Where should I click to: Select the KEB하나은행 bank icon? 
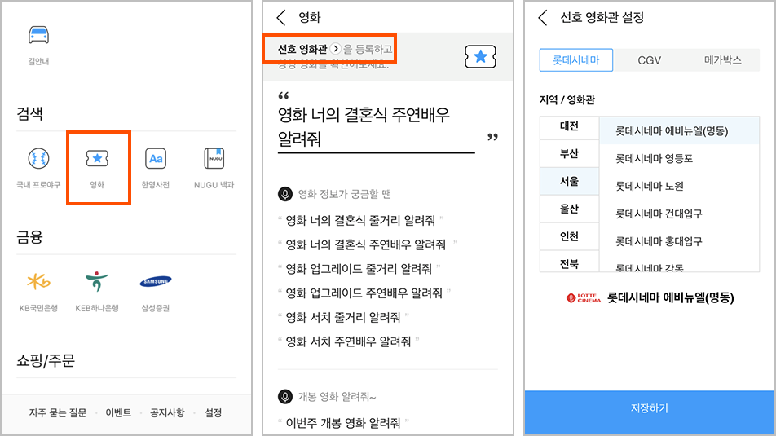pyautogui.click(x=97, y=282)
